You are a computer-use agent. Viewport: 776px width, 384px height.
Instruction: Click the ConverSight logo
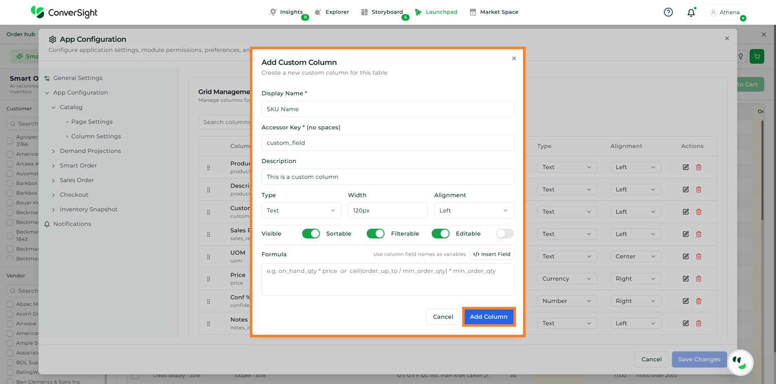pyautogui.click(x=64, y=12)
